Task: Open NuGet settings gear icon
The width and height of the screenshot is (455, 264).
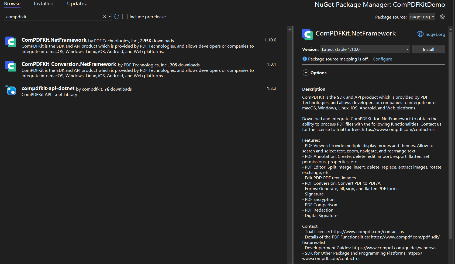Action: click(x=442, y=17)
